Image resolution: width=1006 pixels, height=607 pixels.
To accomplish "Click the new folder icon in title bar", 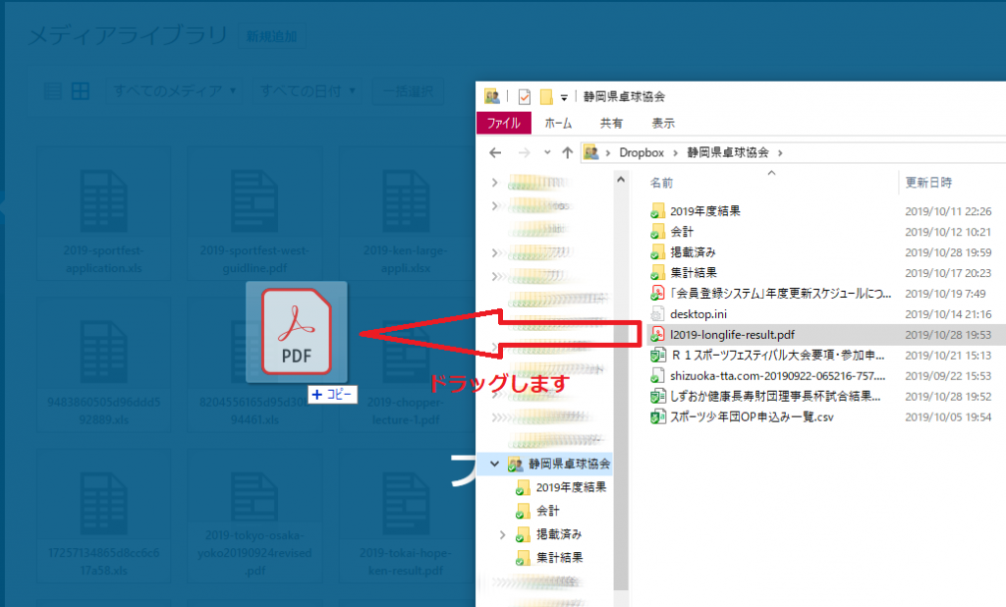I will tap(545, 96).
